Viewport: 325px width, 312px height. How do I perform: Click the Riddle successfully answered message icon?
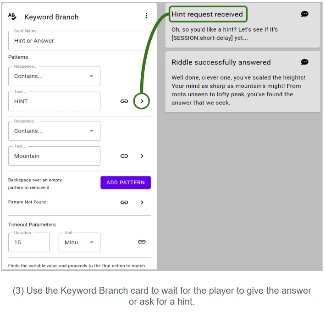tap(305, 62)
